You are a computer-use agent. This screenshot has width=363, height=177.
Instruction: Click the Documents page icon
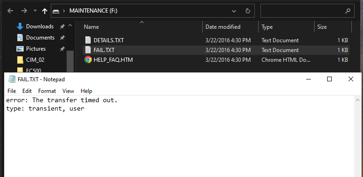click(20, 38)
